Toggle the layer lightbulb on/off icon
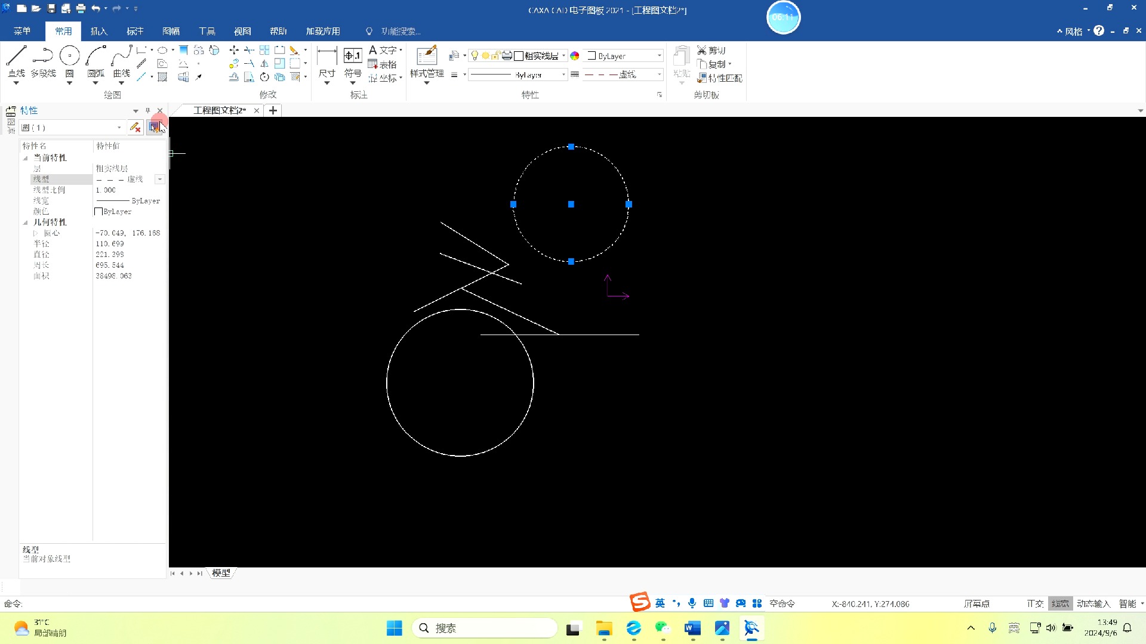 click(475, 55)
